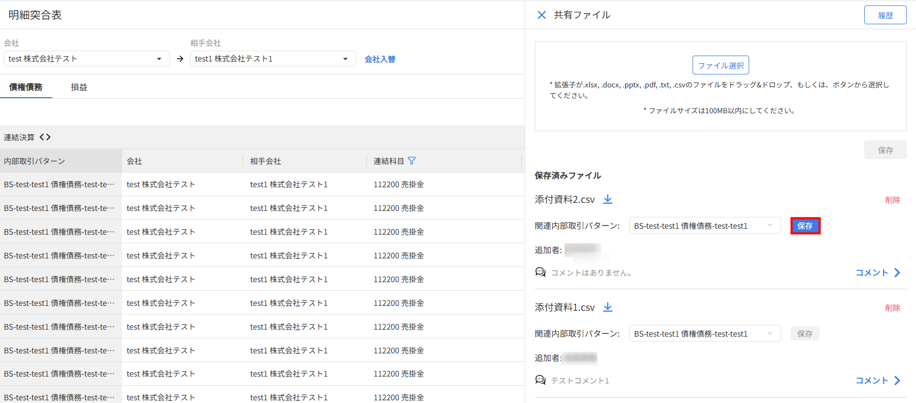Click comment bubble icon under 添付資料2.csv

pyautogui.click(x=540, y=272)
